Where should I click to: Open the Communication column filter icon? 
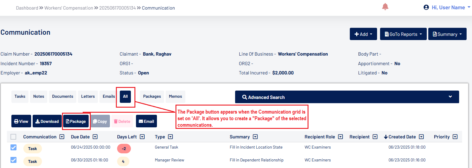[x=62, y=137]
